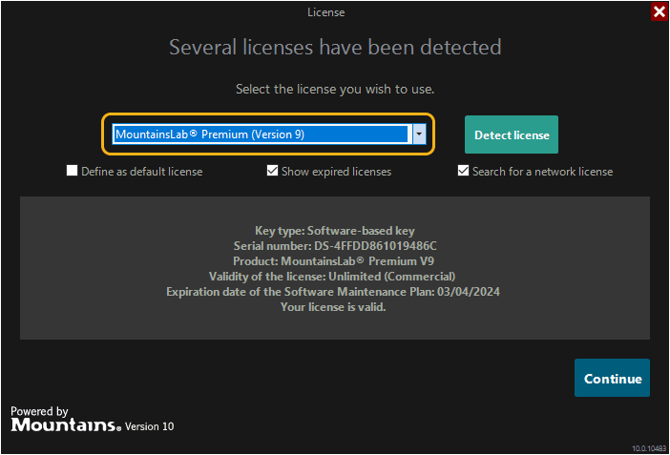Click the 'Key type: Software-based key' line

[x=335, y=231]
